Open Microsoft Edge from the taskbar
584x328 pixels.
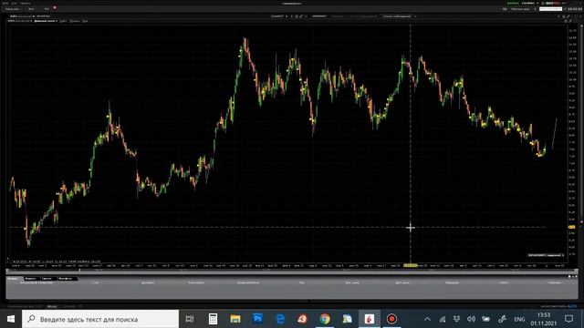point(280,319)
